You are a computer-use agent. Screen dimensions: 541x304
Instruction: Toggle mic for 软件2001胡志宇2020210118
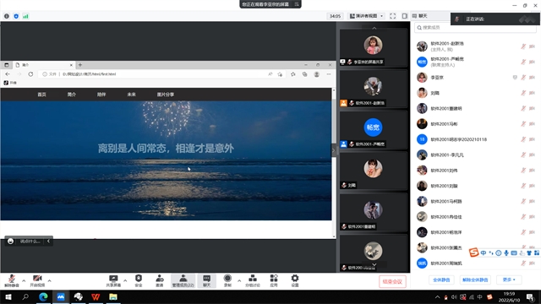click(x=523, y=139)
